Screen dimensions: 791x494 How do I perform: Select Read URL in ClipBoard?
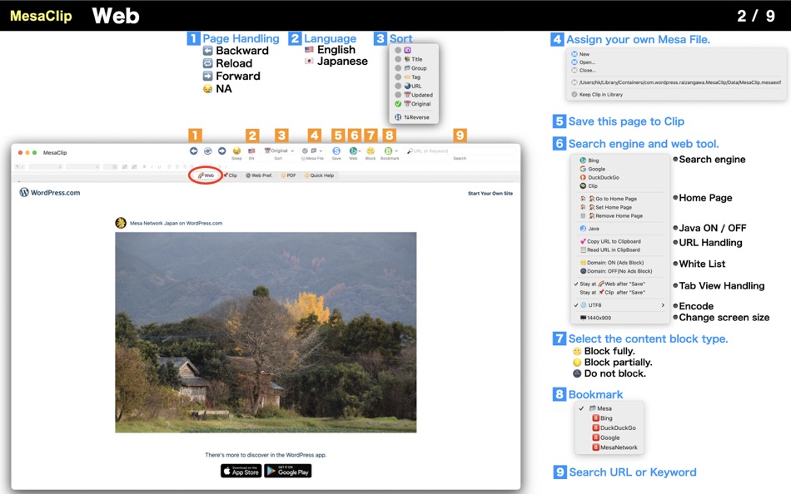[x=609, y=250]
